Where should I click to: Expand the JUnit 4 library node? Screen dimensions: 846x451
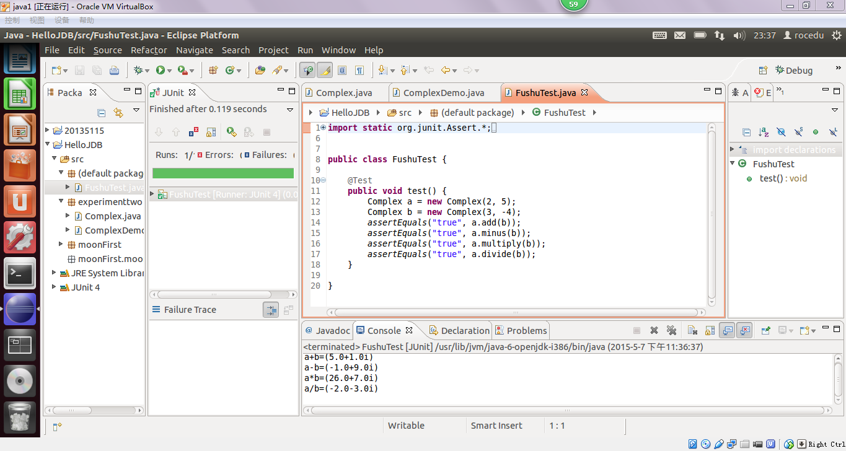coord(55,287)
